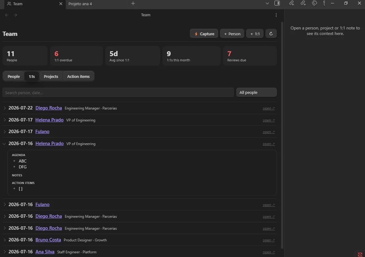This screenshot has height=257, width=365.
Task: Click open link on 2026-07-16 Helena Prado row
Action: click(269, 144)
